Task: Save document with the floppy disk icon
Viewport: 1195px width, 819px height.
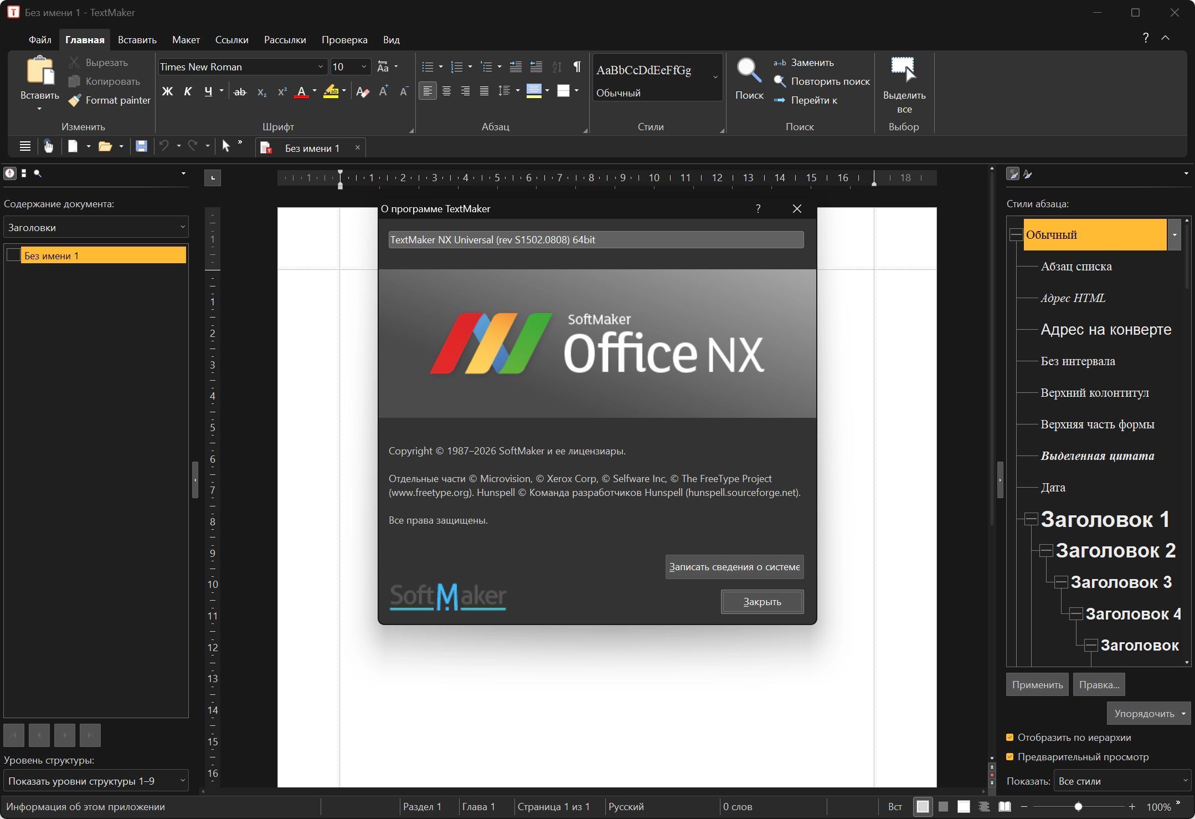Action: coord(141,146)
